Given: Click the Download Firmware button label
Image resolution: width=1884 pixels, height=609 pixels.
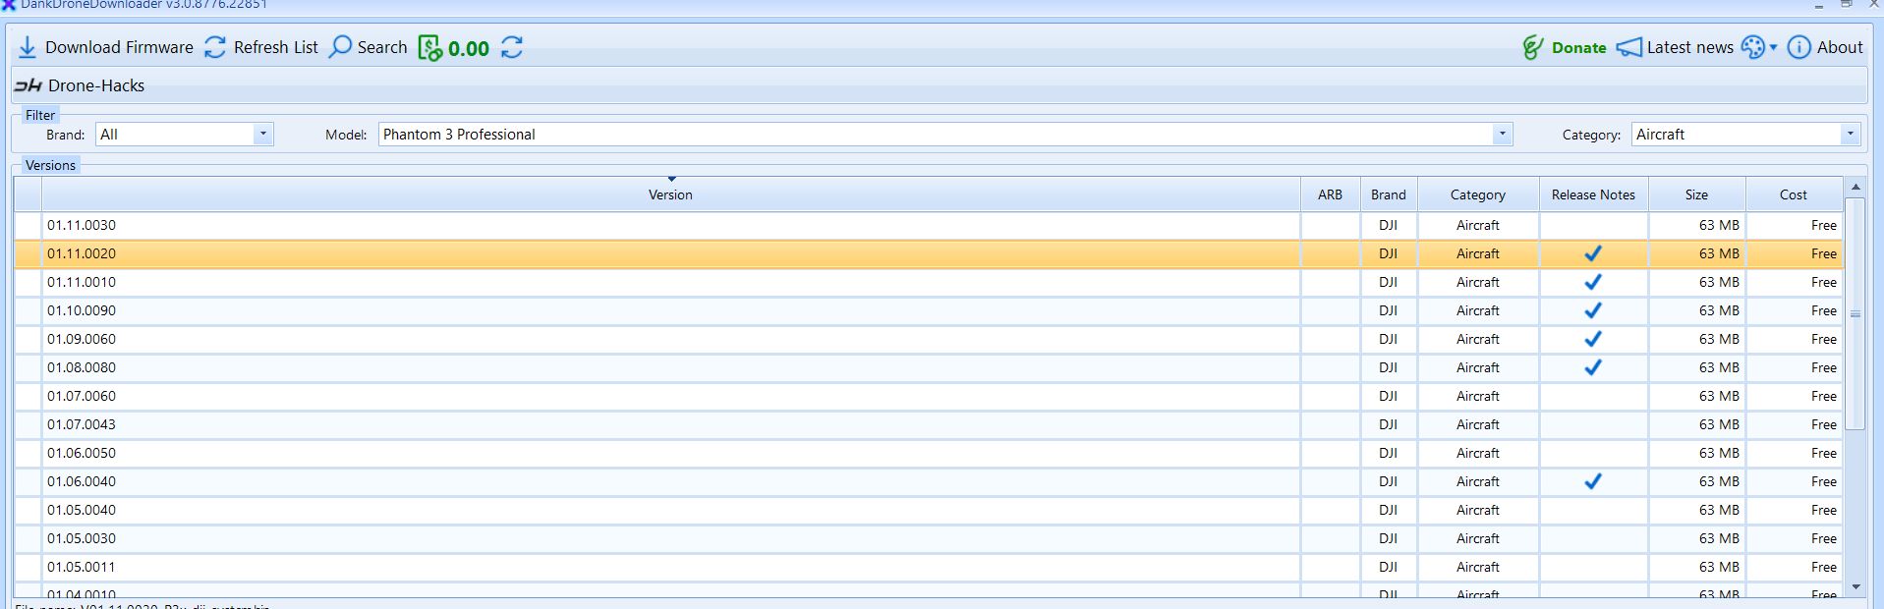Looking at the screenshot, I should click(x=119, y=47).
